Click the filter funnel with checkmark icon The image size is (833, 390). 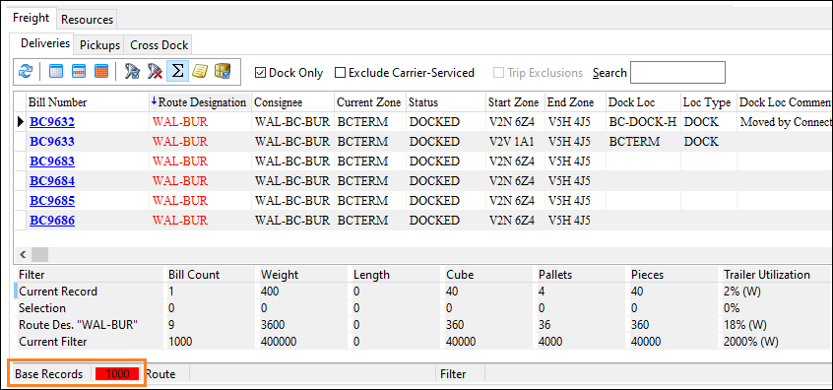click(x=132, y=72)
